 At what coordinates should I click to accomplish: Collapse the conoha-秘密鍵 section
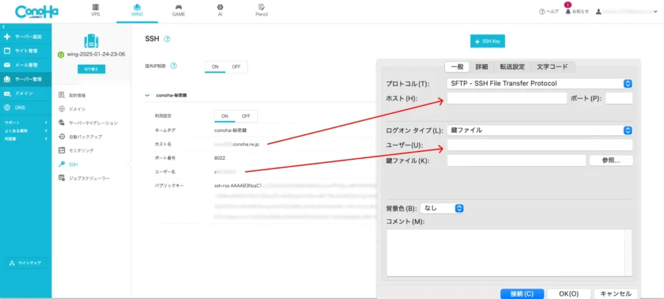point(148,95)
